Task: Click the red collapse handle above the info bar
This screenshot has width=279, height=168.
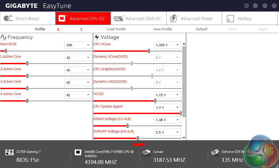Action: (x=139, y=144)
